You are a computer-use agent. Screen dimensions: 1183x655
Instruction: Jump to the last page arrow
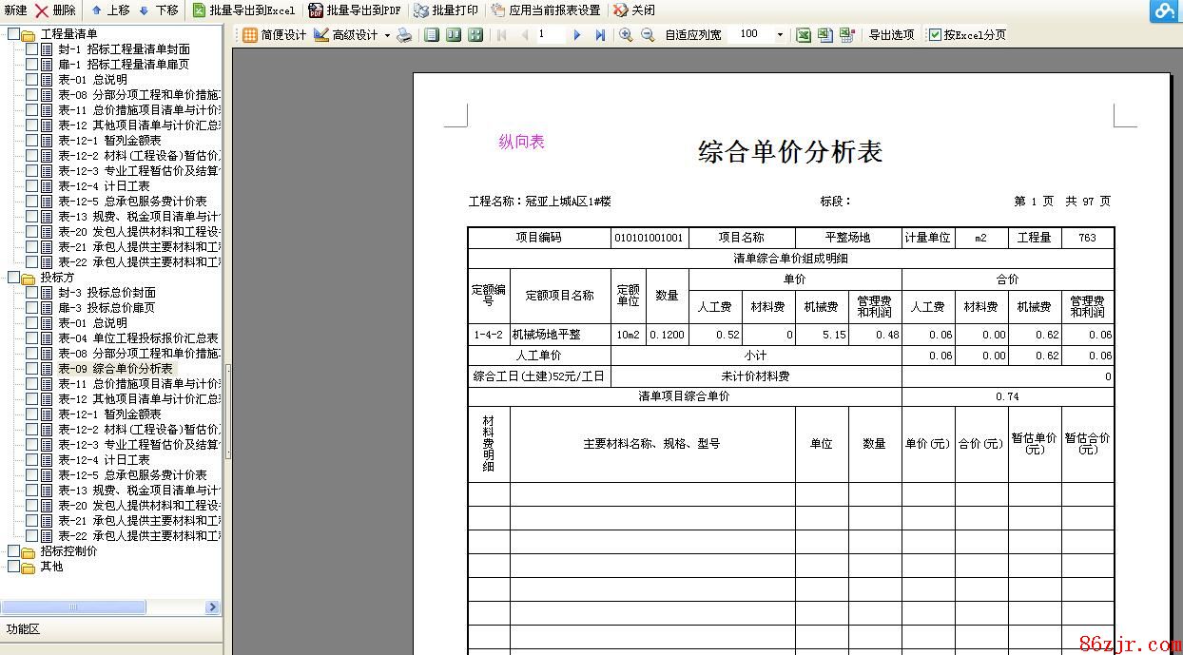(x=600, y=35)
